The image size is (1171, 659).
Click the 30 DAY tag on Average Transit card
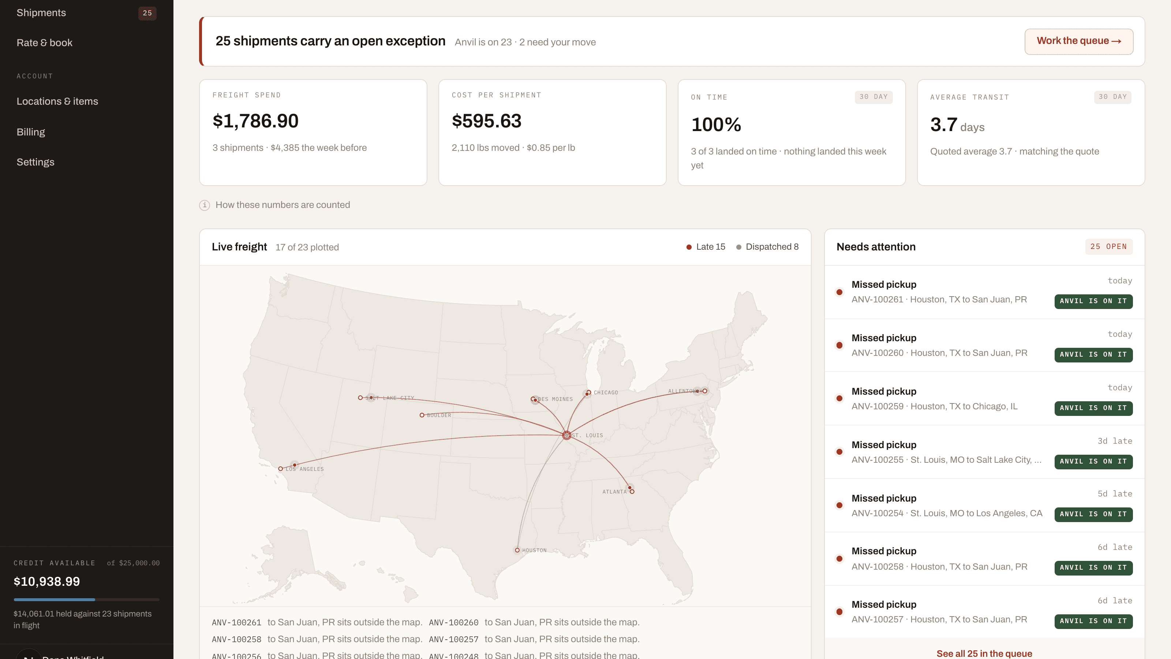1112,97
